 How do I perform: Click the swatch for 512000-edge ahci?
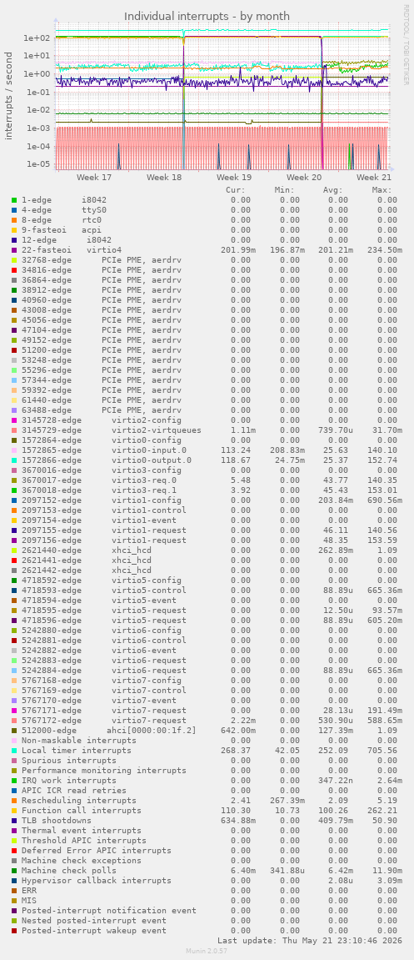point(13,731)
